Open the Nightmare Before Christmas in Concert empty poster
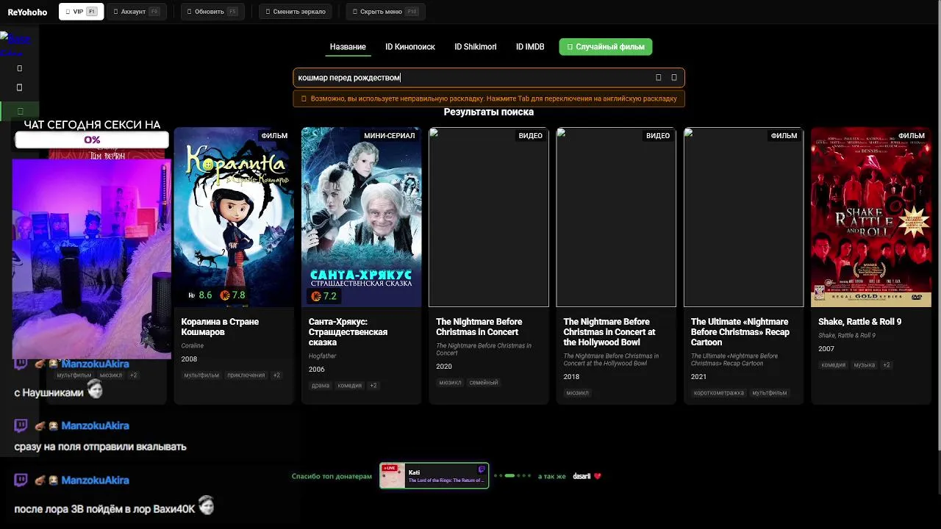 click(489, 217)
